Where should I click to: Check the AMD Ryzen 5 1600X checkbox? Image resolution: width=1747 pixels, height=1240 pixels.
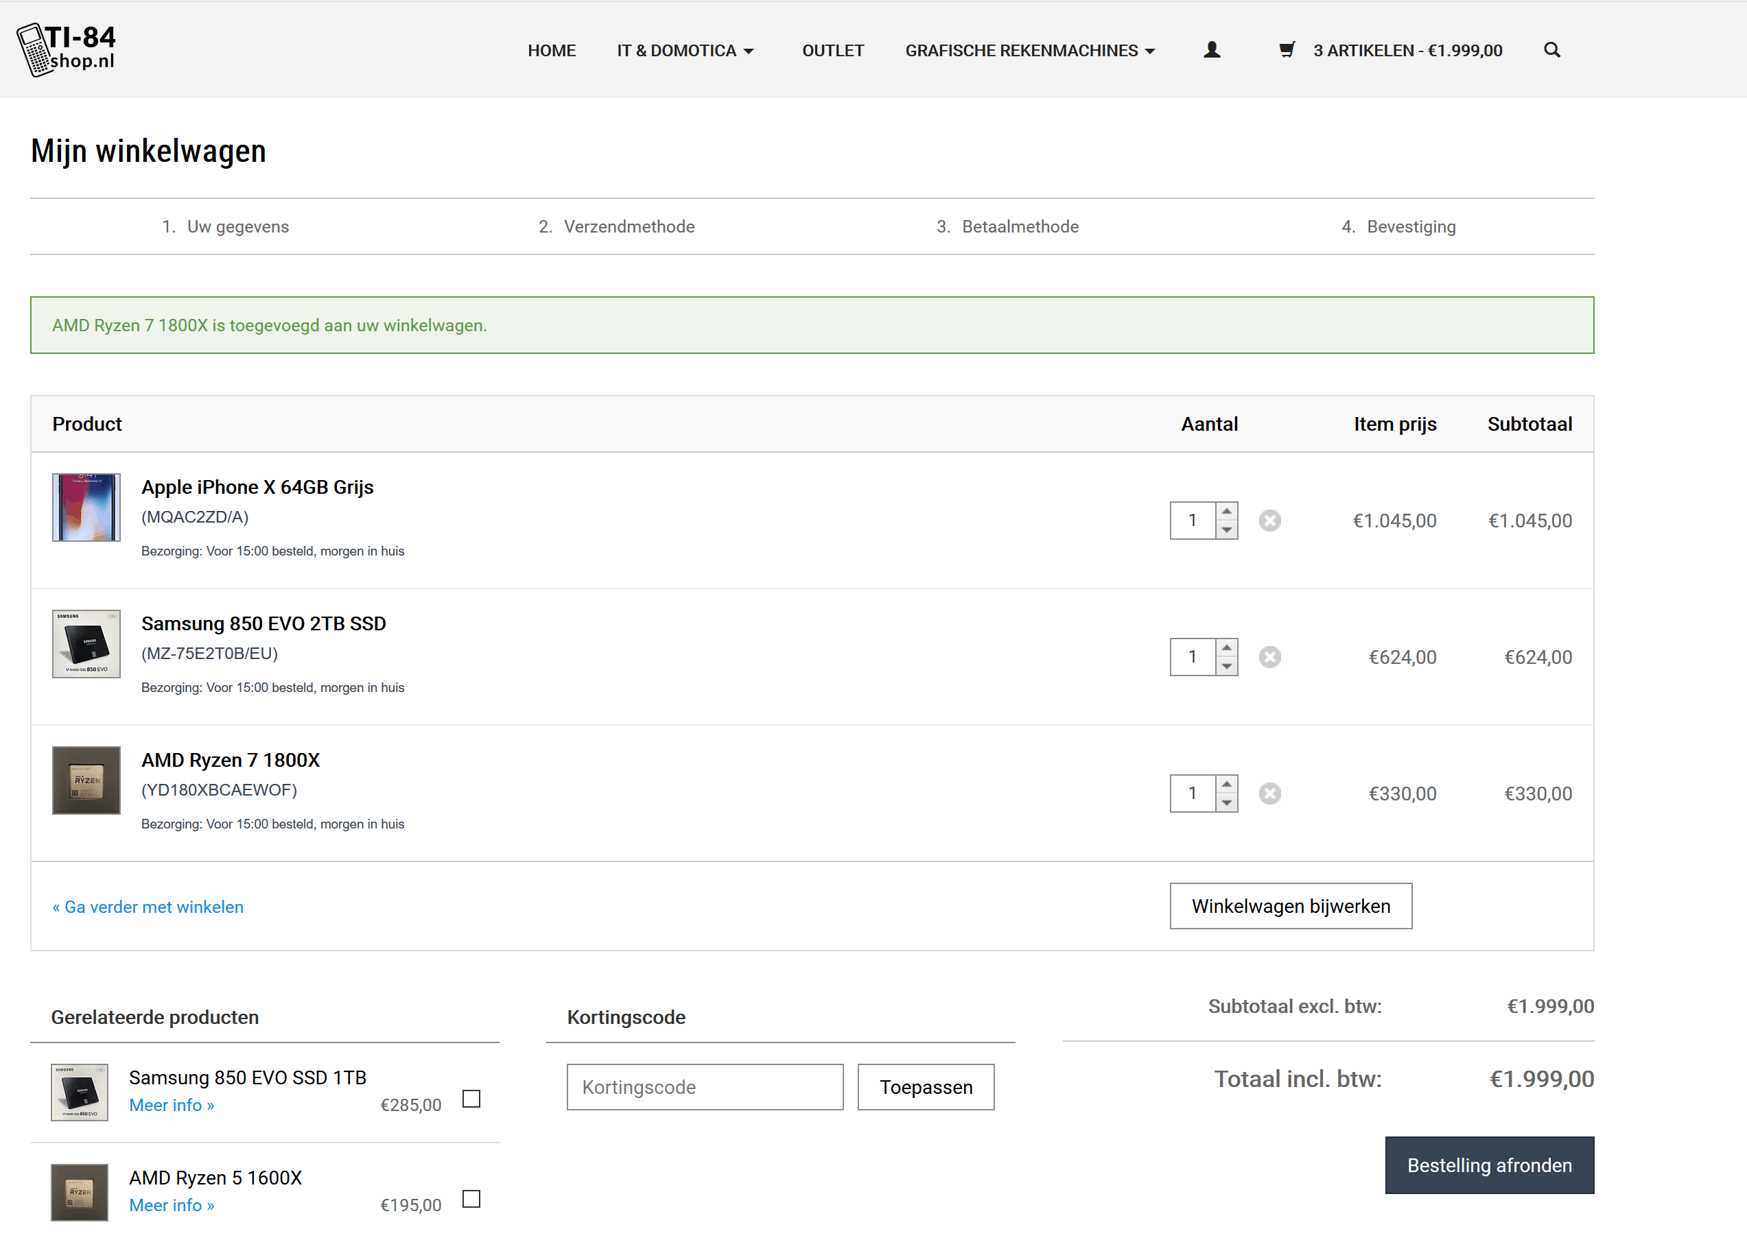coord(472,1199)
